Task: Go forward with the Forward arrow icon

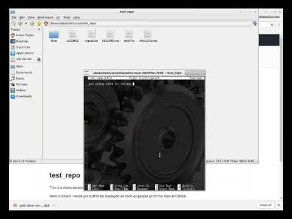Action: click(x=32, y=24)
